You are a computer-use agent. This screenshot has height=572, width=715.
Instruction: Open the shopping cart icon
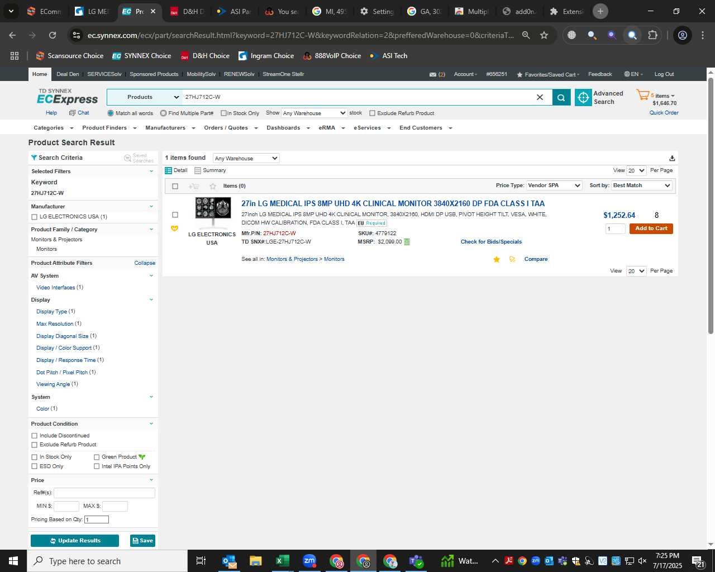click(x=642, y=95)
